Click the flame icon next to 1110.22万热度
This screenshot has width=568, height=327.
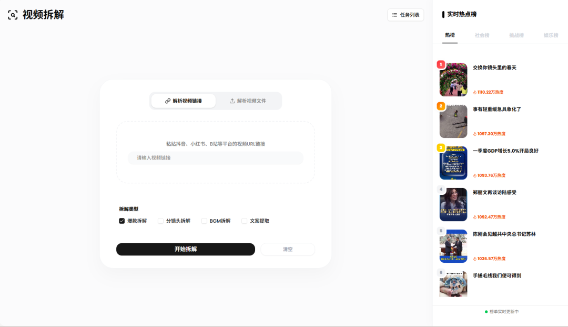475,93
